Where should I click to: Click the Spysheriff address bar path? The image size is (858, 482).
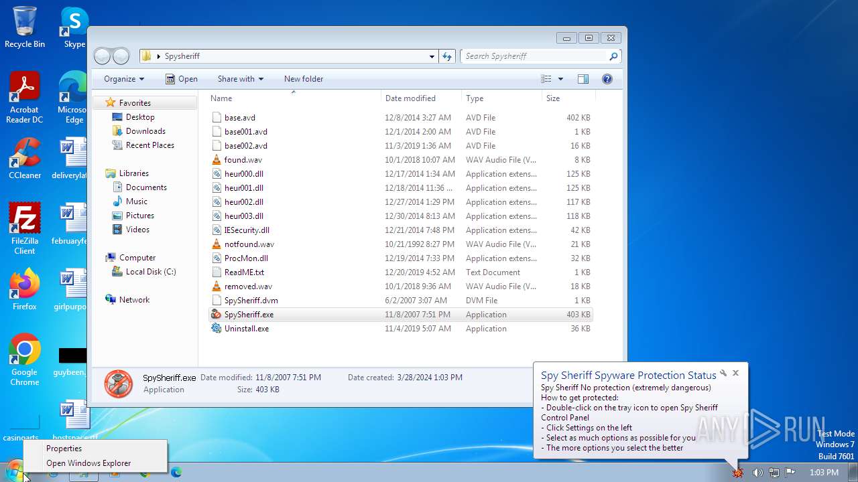pos(182,56)
